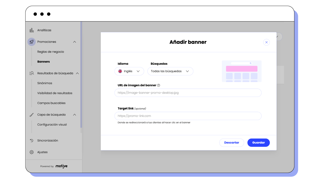
Task: Click the Resultados de búsqueda magnifier icon
Action: pyautogui.click(x=32, y=73)
